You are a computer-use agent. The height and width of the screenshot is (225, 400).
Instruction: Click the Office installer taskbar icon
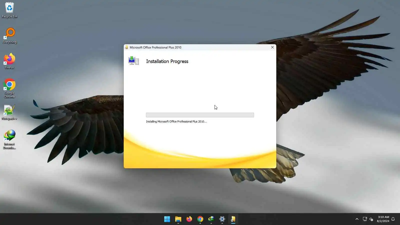tap(233, 219)
